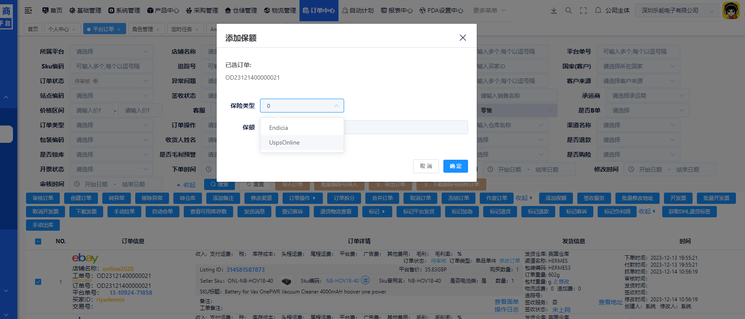
Task: Open 基础管理 top menu
Action: point(85,10)
